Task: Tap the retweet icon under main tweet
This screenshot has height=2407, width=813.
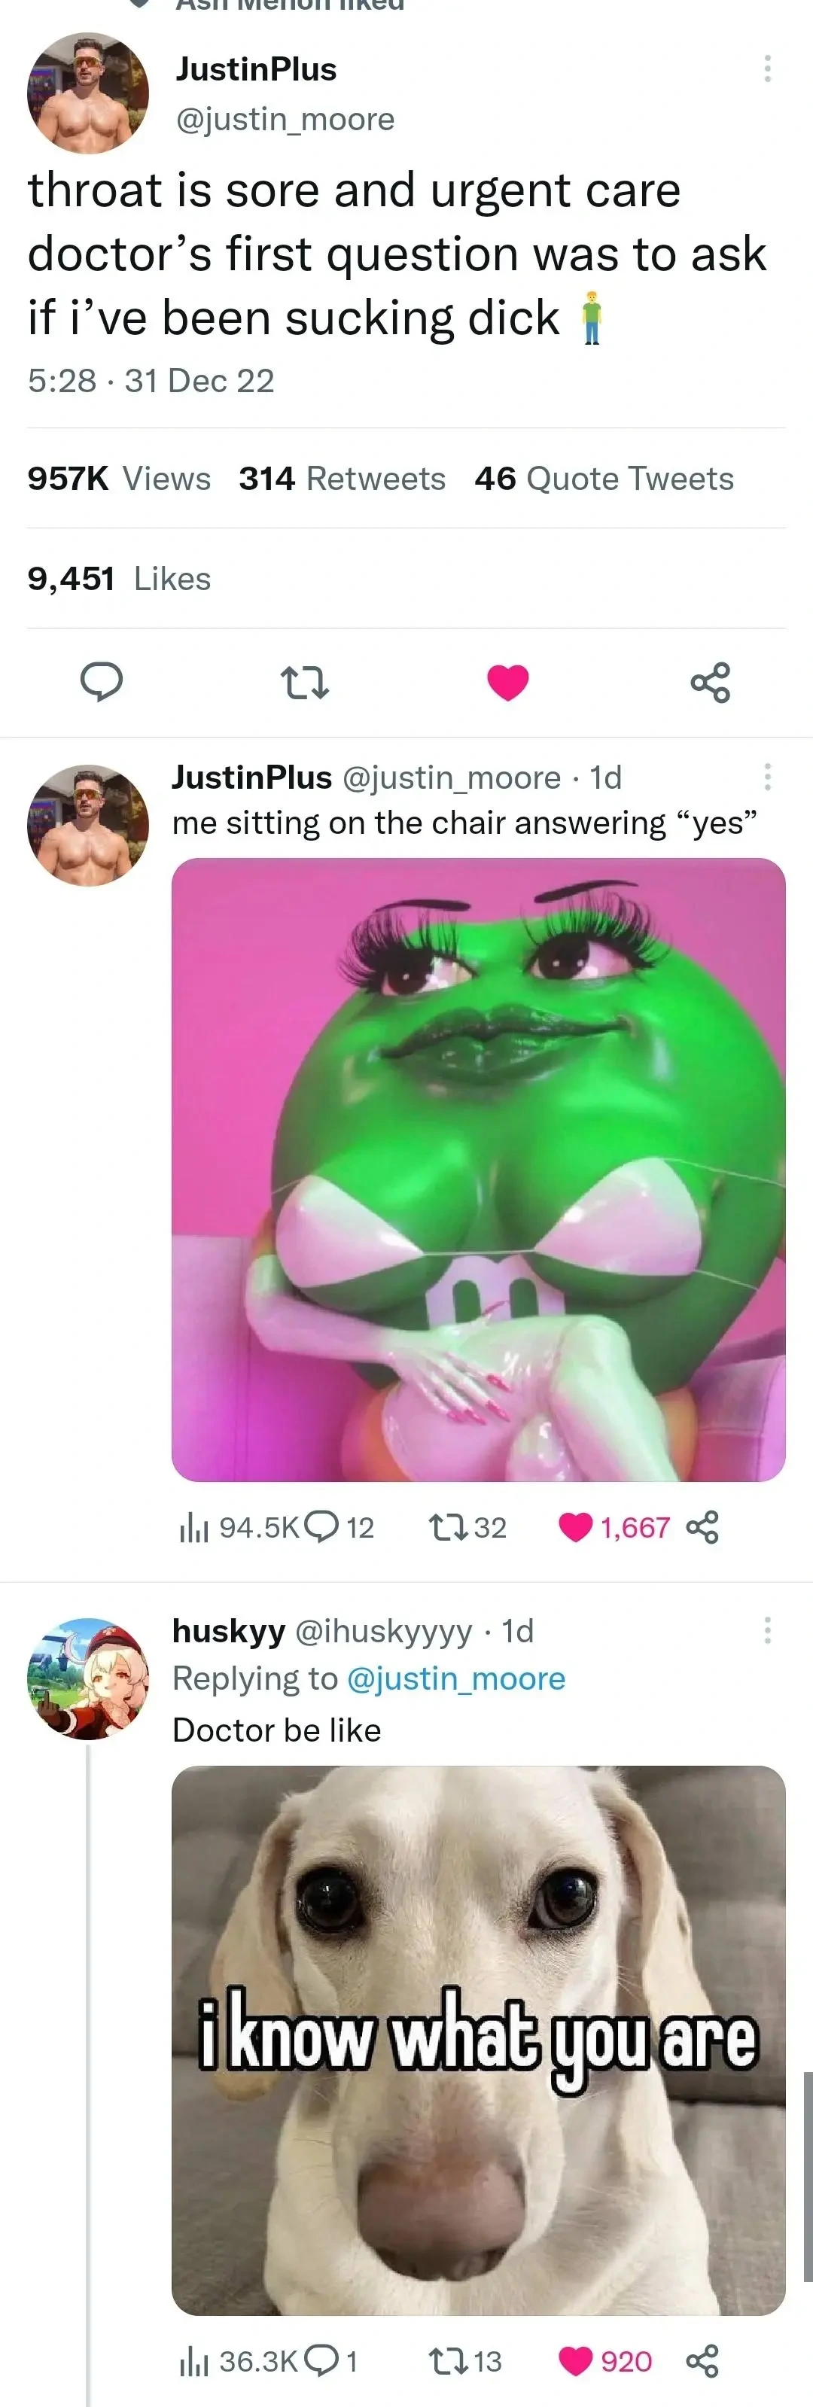Action: click(305, 683)
